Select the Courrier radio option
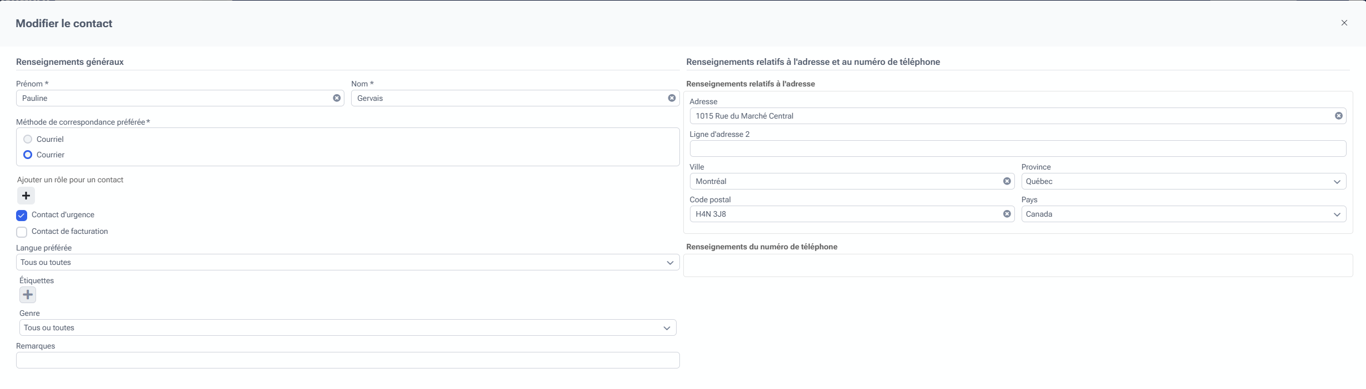Screen dimensions: 1366x389 (28, 155)
